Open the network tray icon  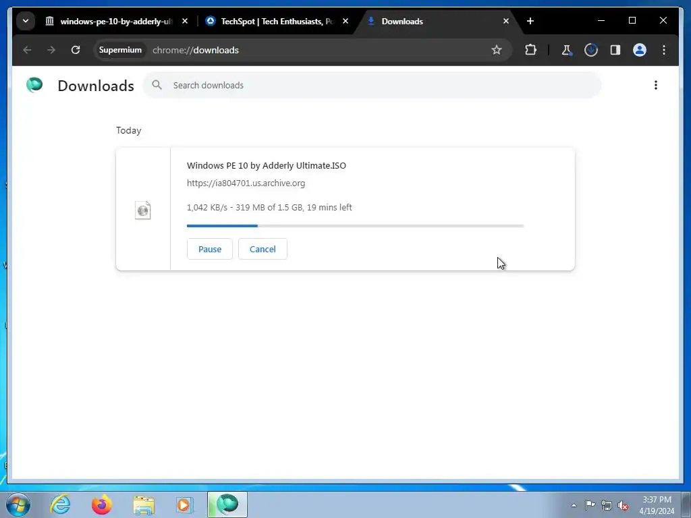[x=607, y=505]
